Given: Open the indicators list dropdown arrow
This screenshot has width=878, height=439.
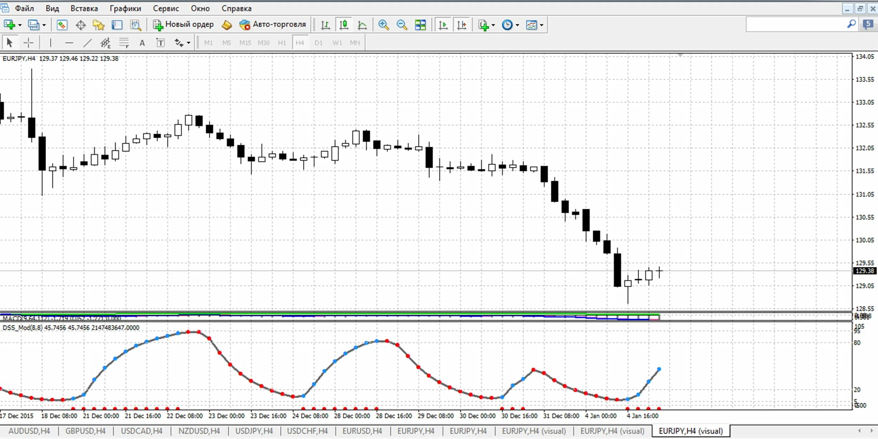Looking at the screenshot, I should coord(493,25).
